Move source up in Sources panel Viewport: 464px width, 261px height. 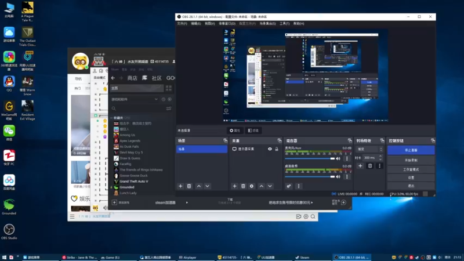pyautogui.click(x=262, y=186)
